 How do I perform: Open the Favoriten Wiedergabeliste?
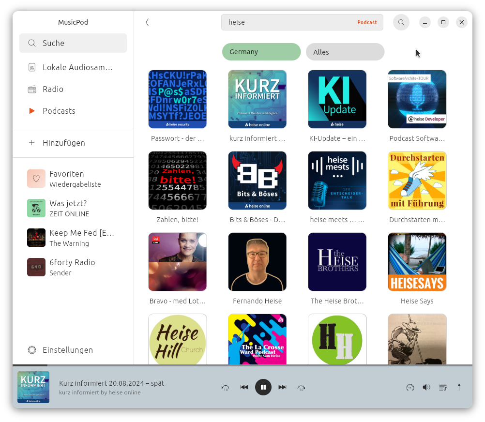point(73,179)
